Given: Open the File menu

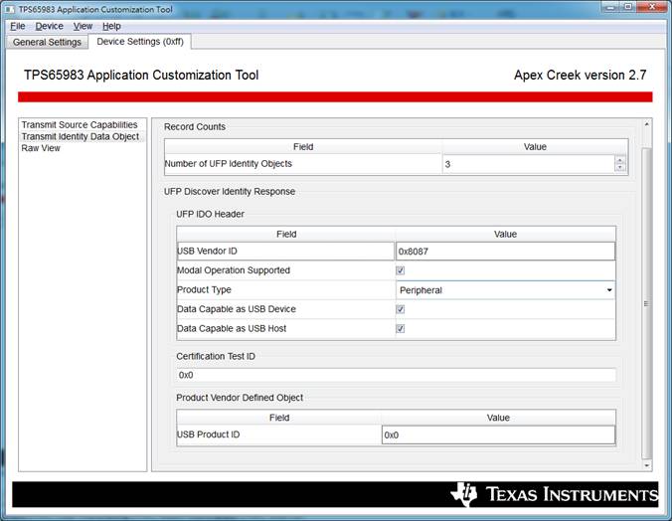Looking at the screenshot, I should 18,26.
